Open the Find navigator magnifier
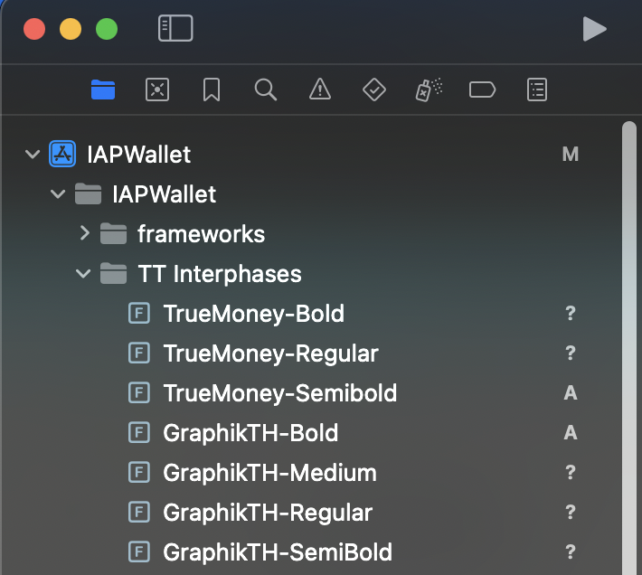The width and height of the screenshot is (642, 575). 265,90
